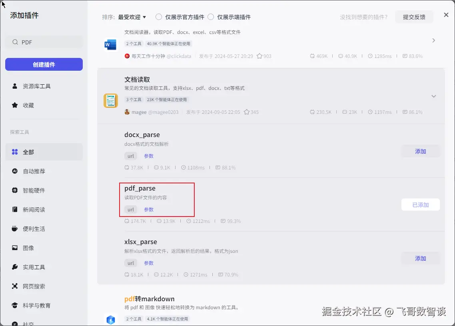Click the 网页搜索 icon

[15, 286]
